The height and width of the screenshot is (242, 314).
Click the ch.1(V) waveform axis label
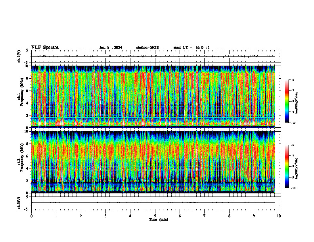coord(19,56)
